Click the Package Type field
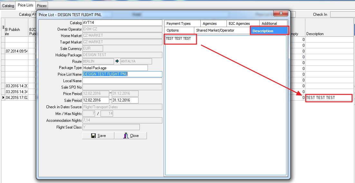Viewport: 355px width, 183px height. pyautogui.click(x=115, y=68)
